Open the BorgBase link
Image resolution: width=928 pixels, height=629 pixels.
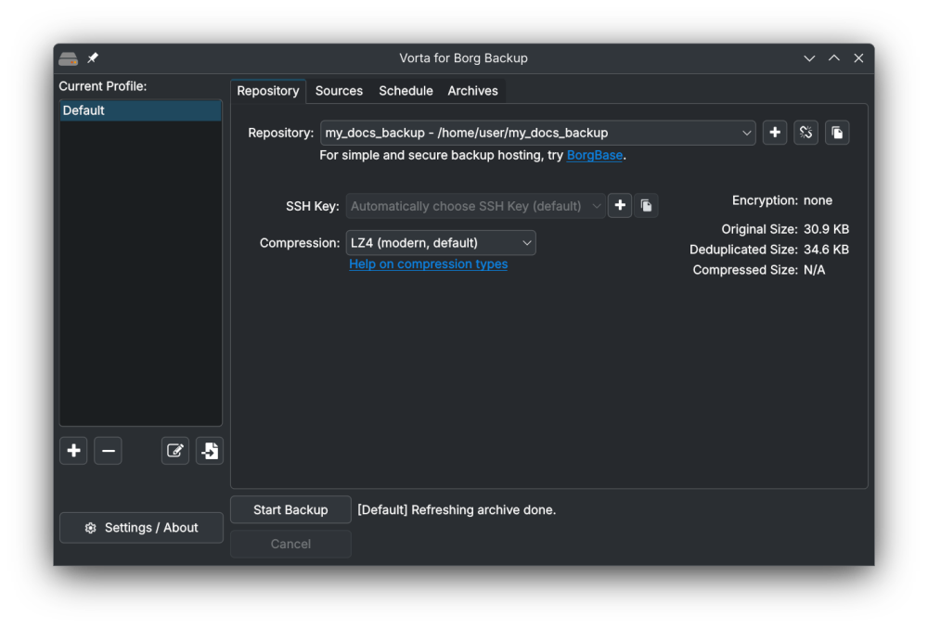click(594, 155)
